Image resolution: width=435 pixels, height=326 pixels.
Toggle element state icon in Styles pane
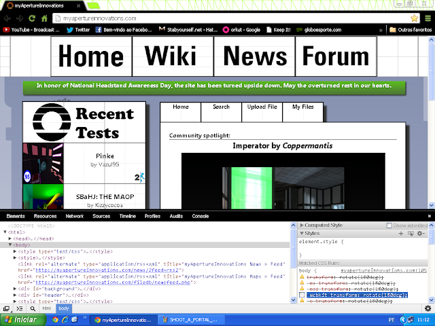coord(411,234)
